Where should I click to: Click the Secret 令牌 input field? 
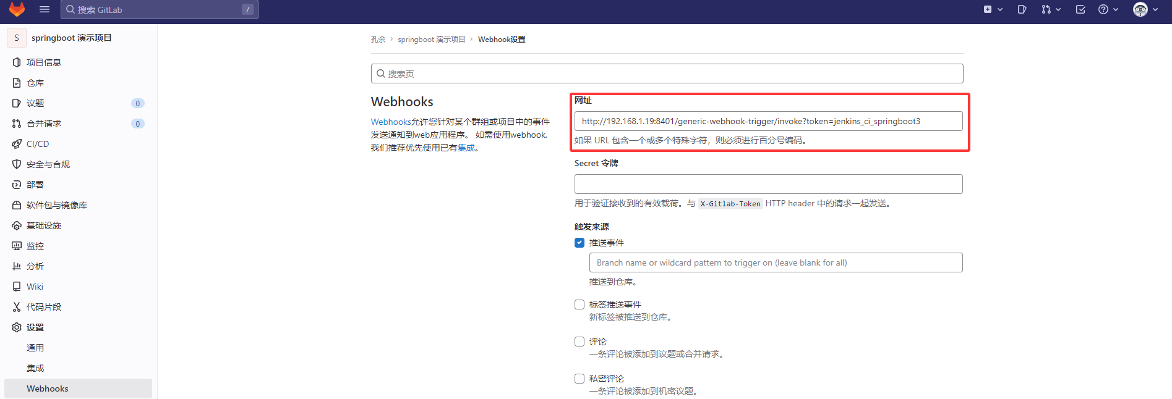tap(768, 184)
